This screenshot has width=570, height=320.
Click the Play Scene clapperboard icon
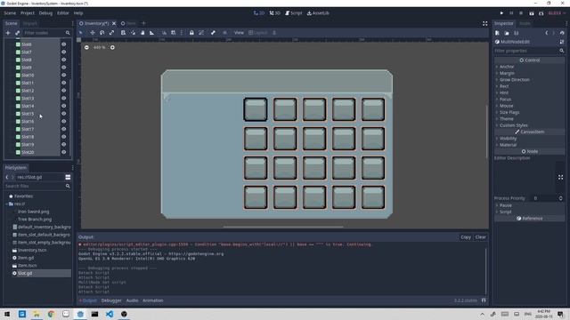(532, 13)
